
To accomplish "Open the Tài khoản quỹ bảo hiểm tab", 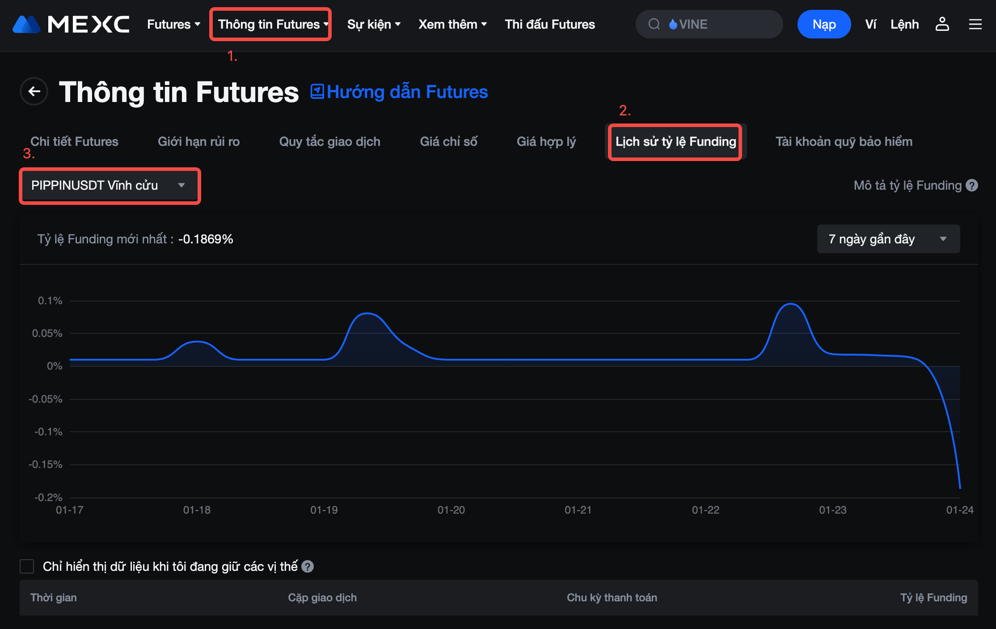I will click(844, 141).
